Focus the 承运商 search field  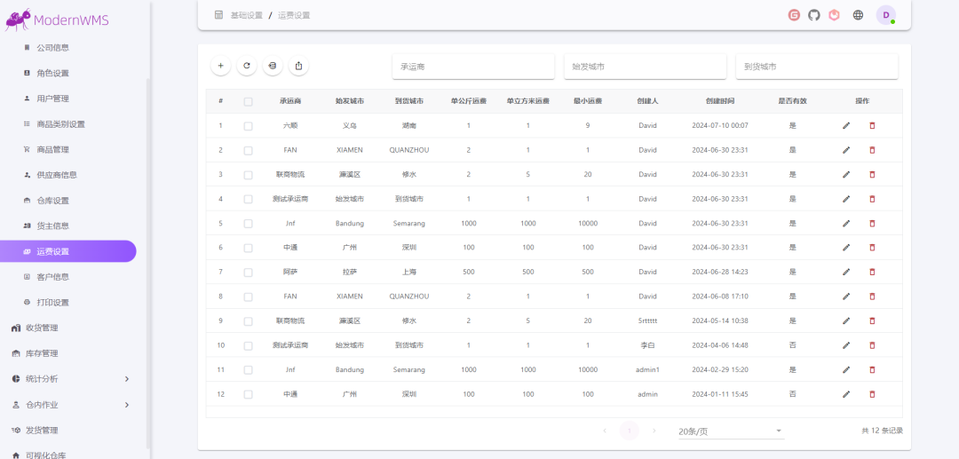click(472, 67)
